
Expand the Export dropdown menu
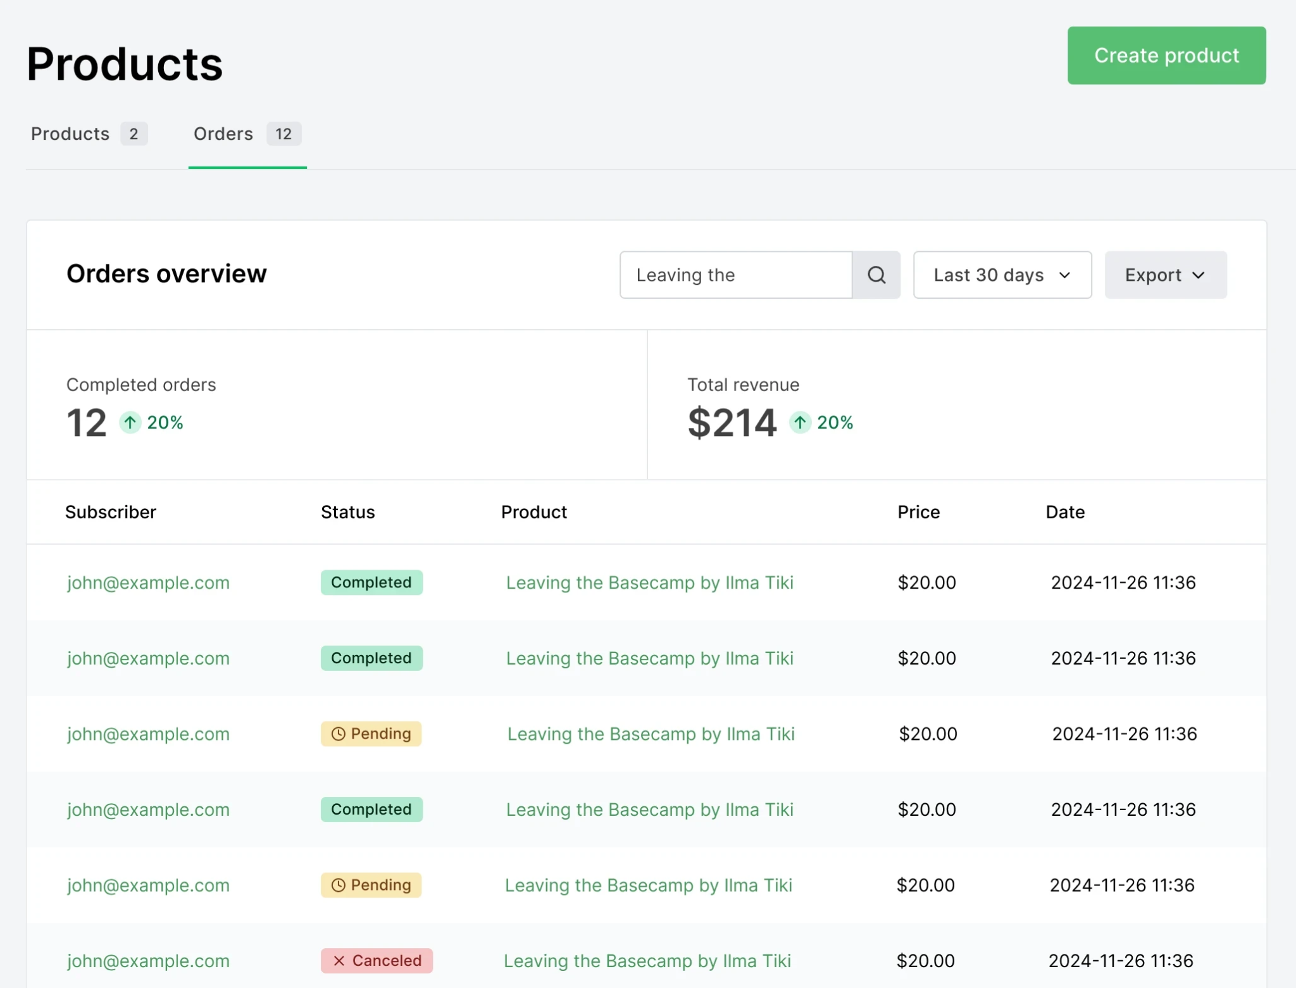point(1166,275)
